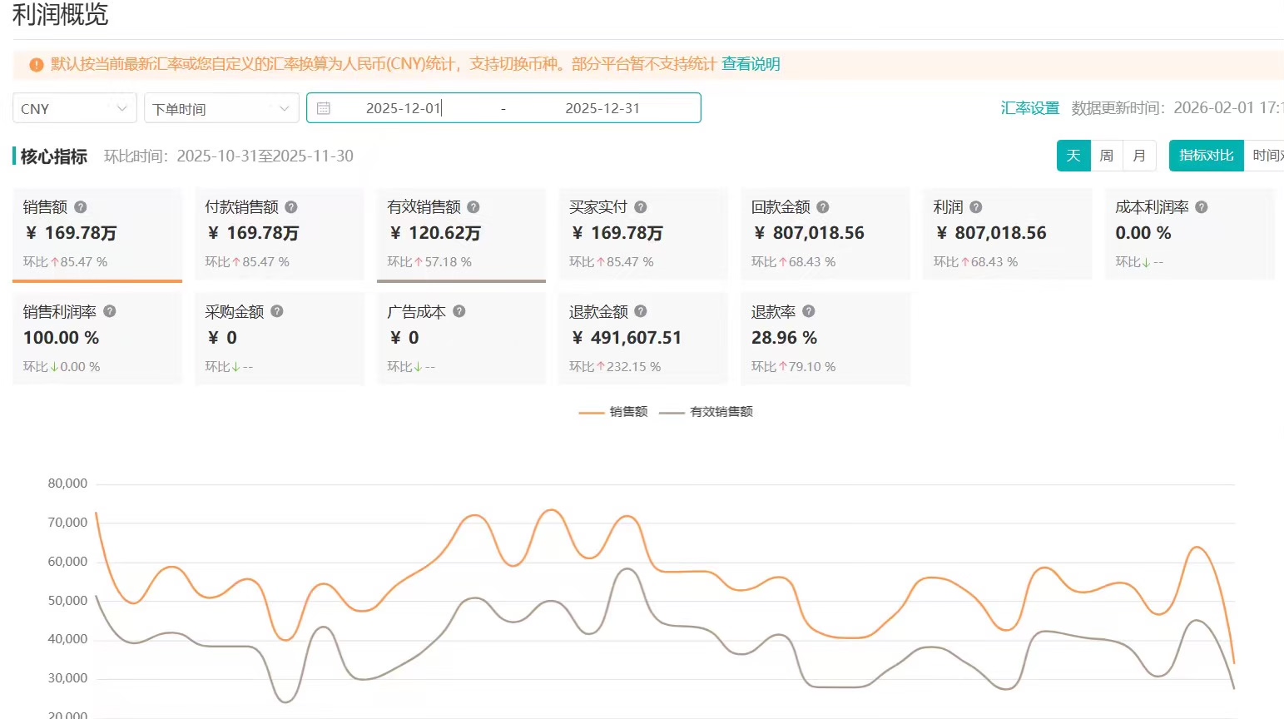Open 汇率设置 exchange rate settings
1284x719 pixels.
click(x=1030, y=108)
